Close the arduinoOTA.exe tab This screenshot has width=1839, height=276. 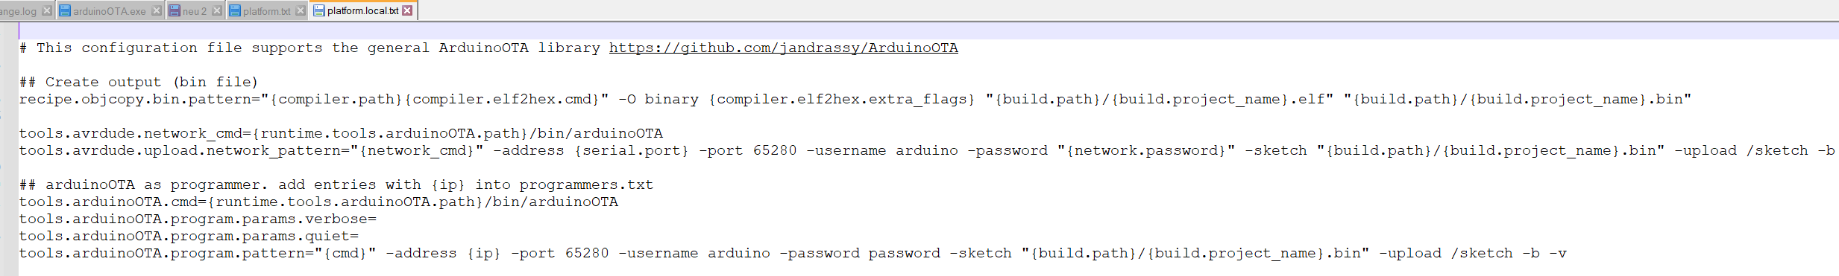pyautogui.click(x=156, y=10)
